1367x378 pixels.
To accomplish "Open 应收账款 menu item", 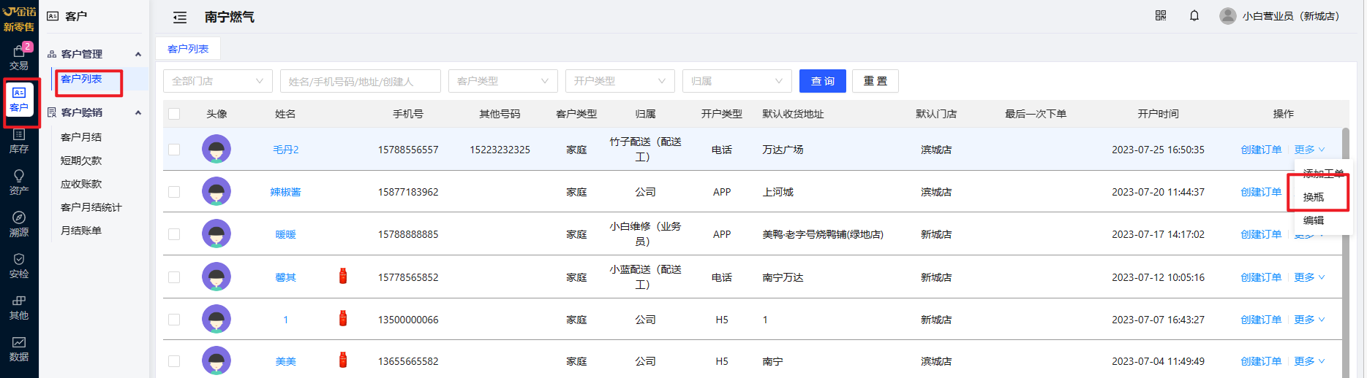I will [81, 184].
